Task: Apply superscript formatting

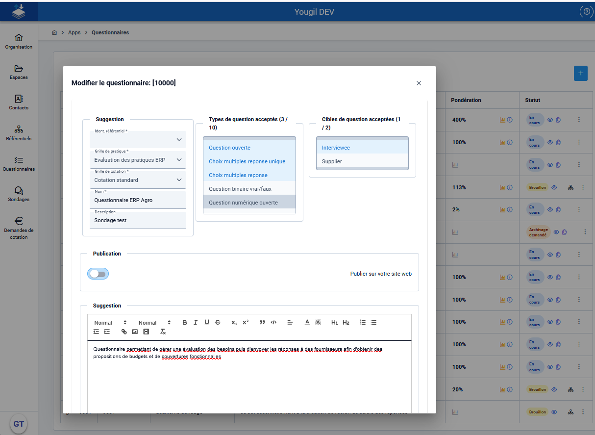Action: coord(246,322)
